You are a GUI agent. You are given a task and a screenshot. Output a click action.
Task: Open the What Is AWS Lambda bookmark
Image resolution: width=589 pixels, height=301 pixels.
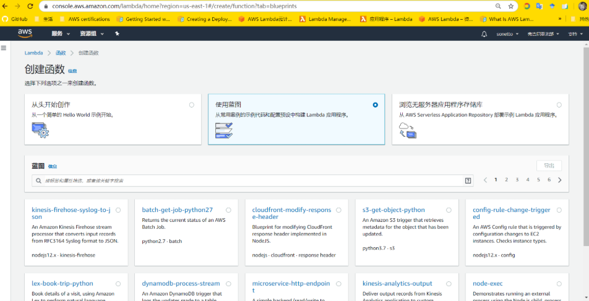pos(507,19)
